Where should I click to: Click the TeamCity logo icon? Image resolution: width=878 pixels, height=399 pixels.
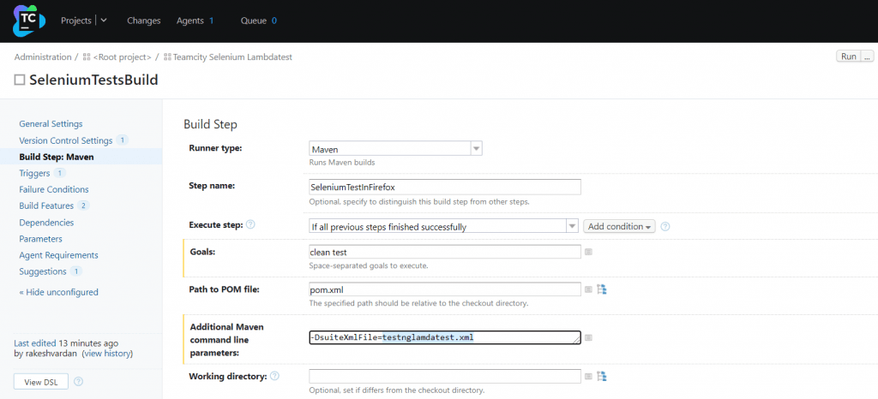[x=27, y=21]
